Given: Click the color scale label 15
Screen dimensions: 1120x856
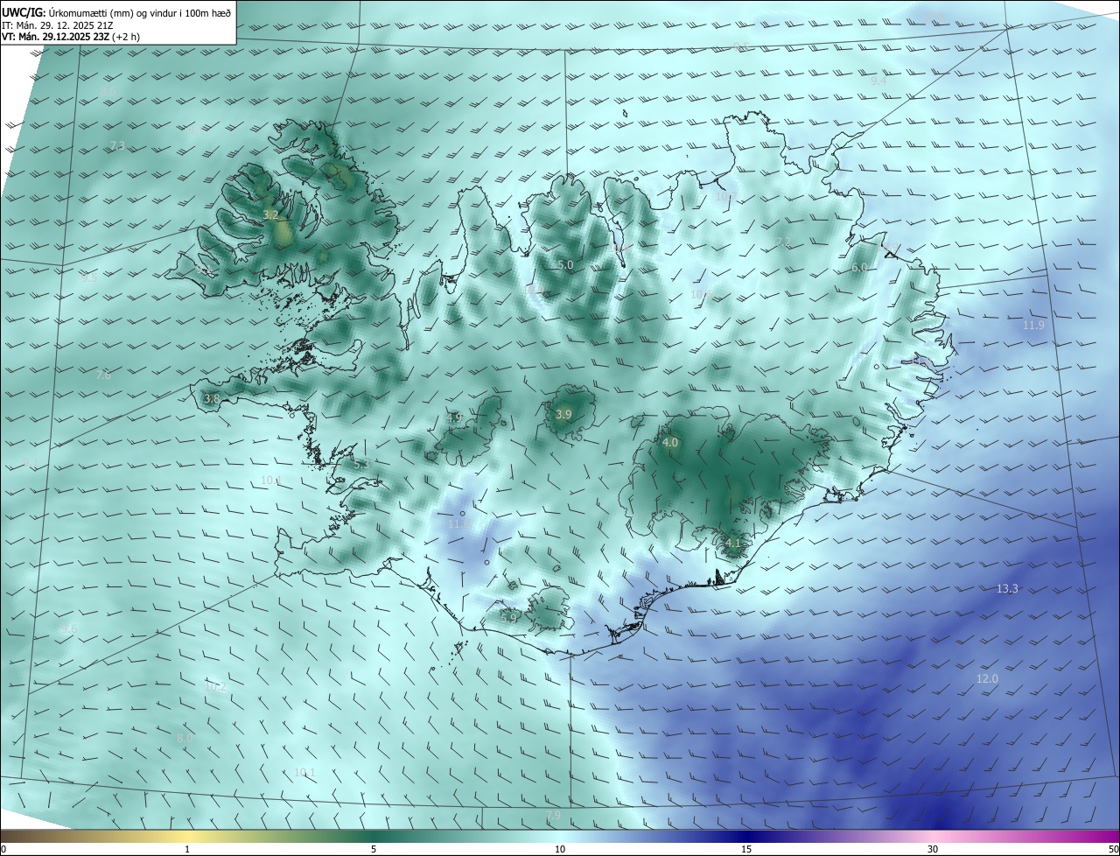Looking at the screenshot, I should tap(746, 850).
